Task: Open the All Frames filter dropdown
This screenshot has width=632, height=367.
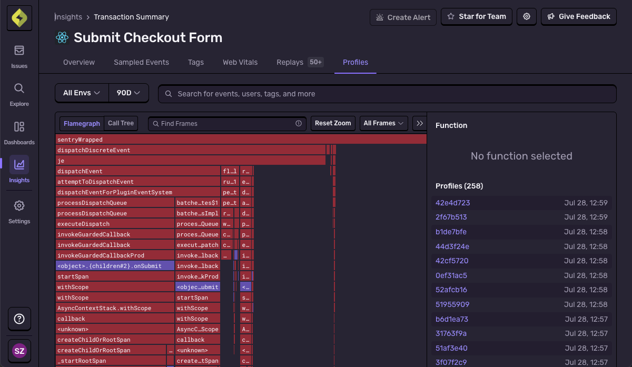Action: pos(383,123)
